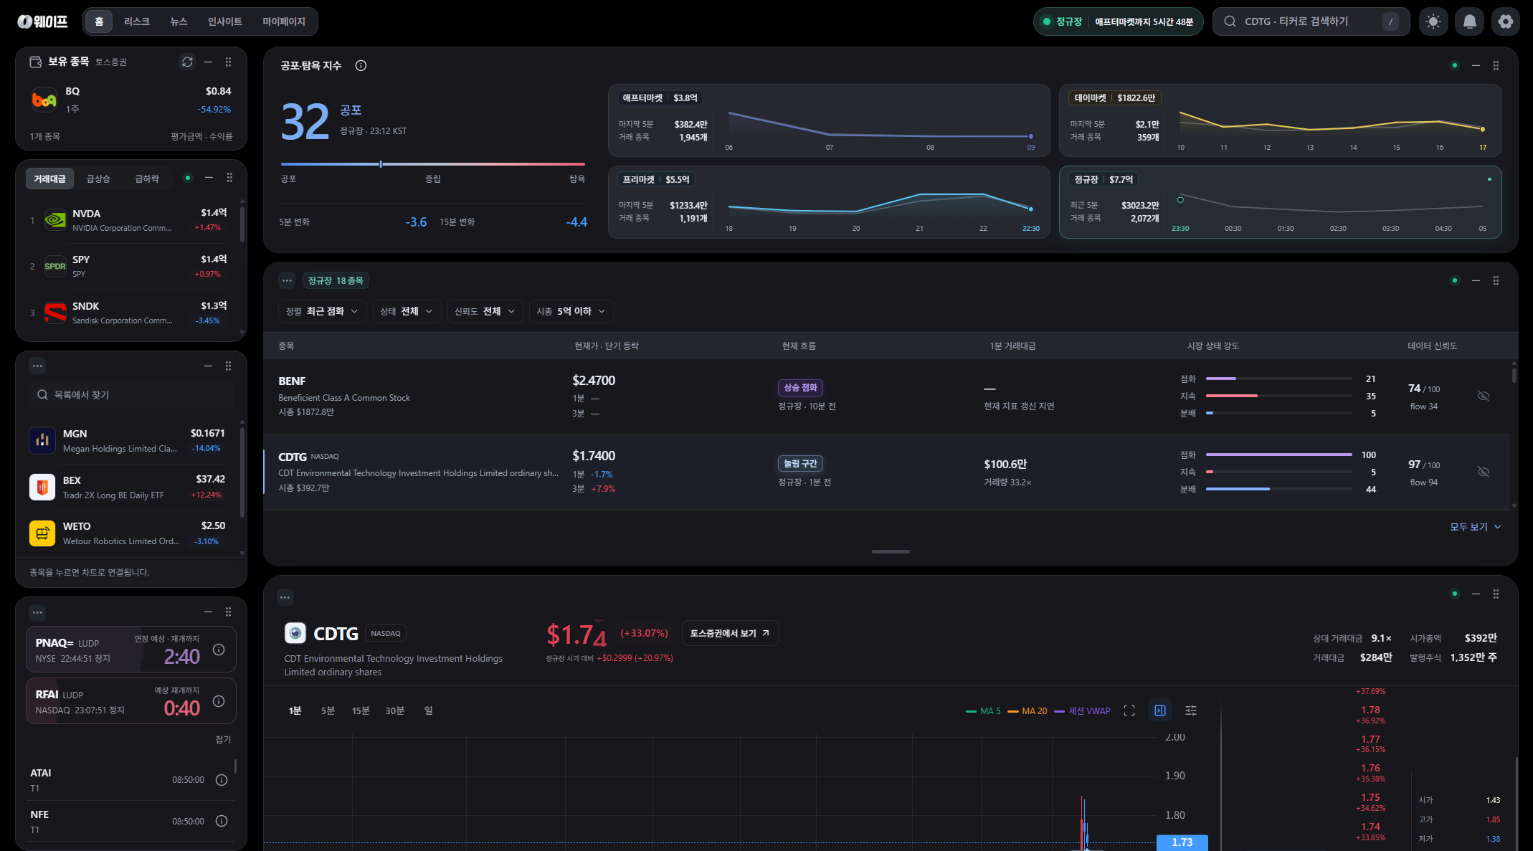Image resolution: width=1533 pixels, height=851 pixels.
Task: Refresh the 보유 종목 holdings panel
Action: (187, 62)
